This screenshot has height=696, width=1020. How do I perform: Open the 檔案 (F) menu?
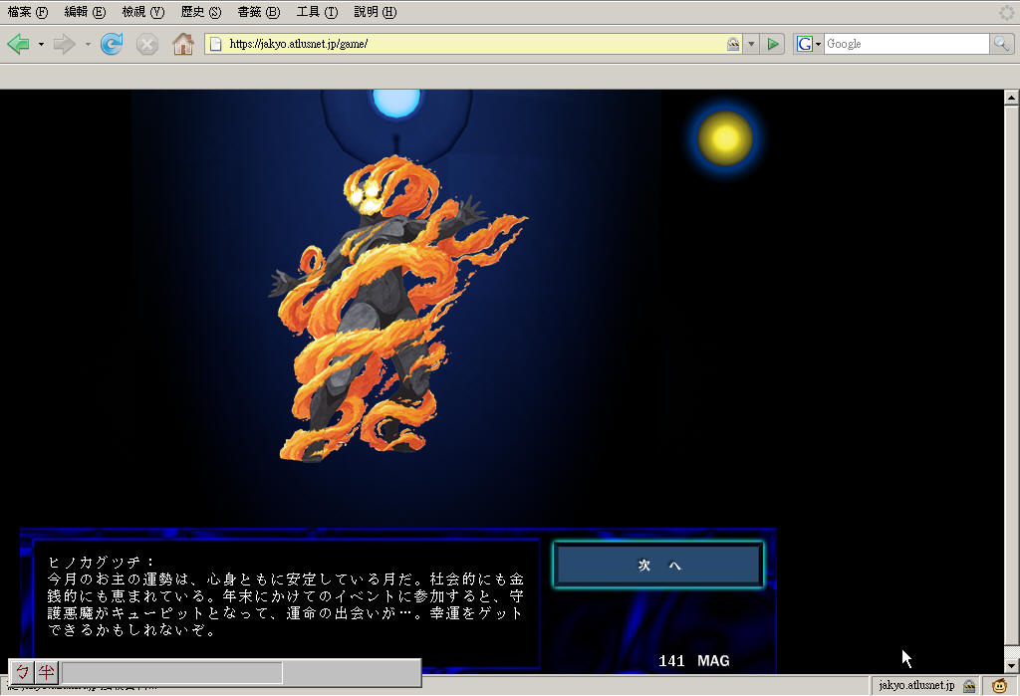[28, 12]
